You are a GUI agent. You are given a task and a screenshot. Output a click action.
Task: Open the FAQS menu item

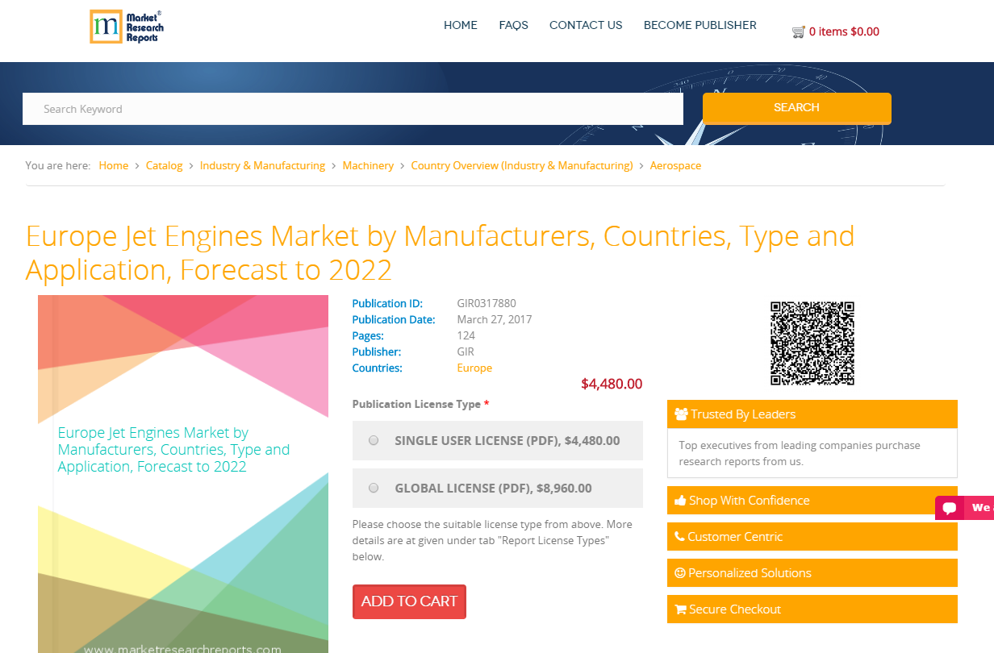tap(514, 25)
